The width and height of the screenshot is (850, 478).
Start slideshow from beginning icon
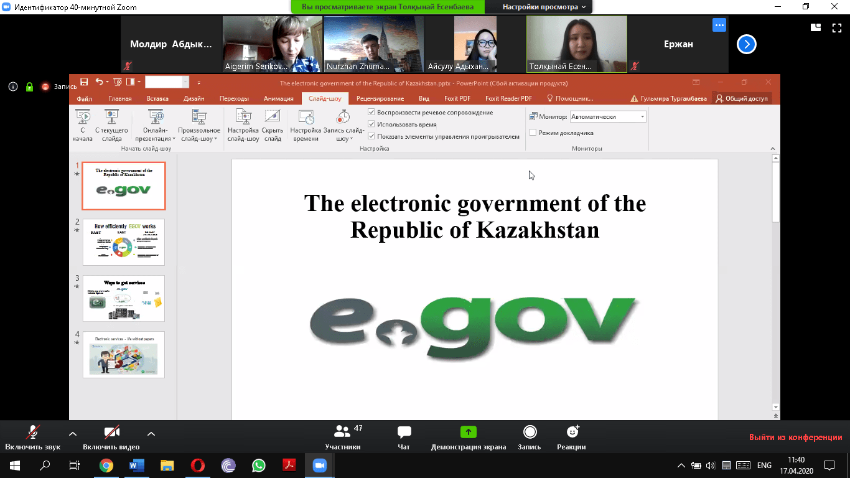[82, 125]
